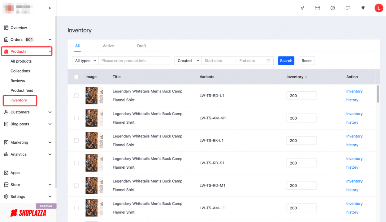Open the storefront icon in header
This screenshot has height=222, width=386.
(318, 8)
